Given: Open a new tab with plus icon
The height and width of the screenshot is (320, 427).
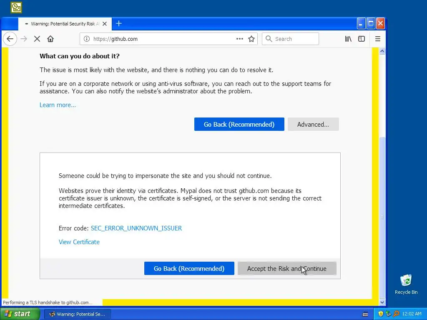Looking at the screenshot, I should pyautogui.click(x=119, y=23).
